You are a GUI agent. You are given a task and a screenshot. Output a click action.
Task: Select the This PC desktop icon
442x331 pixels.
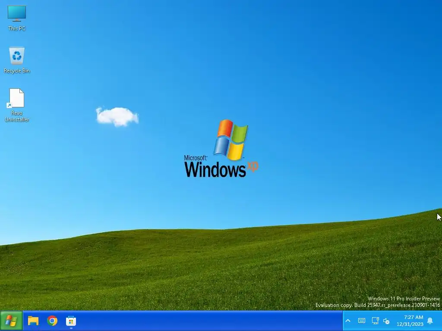tap(17, 18)
